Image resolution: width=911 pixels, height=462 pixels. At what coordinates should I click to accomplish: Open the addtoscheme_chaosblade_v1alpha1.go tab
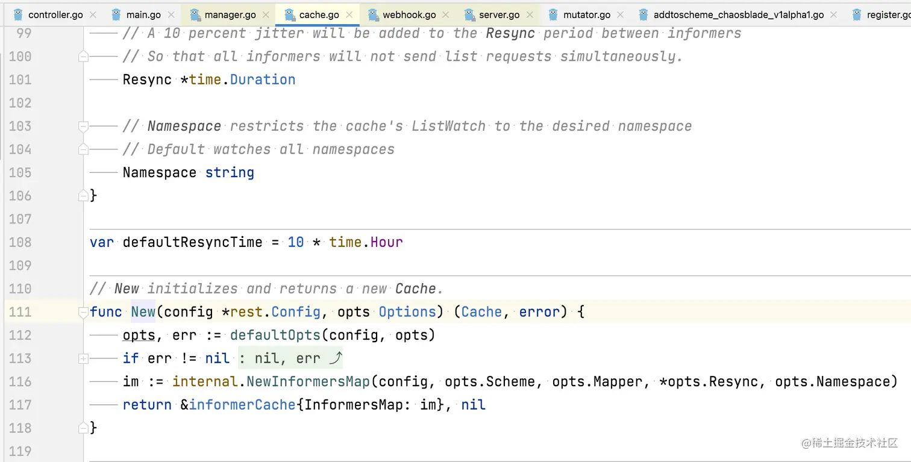[x=739, y=14]
